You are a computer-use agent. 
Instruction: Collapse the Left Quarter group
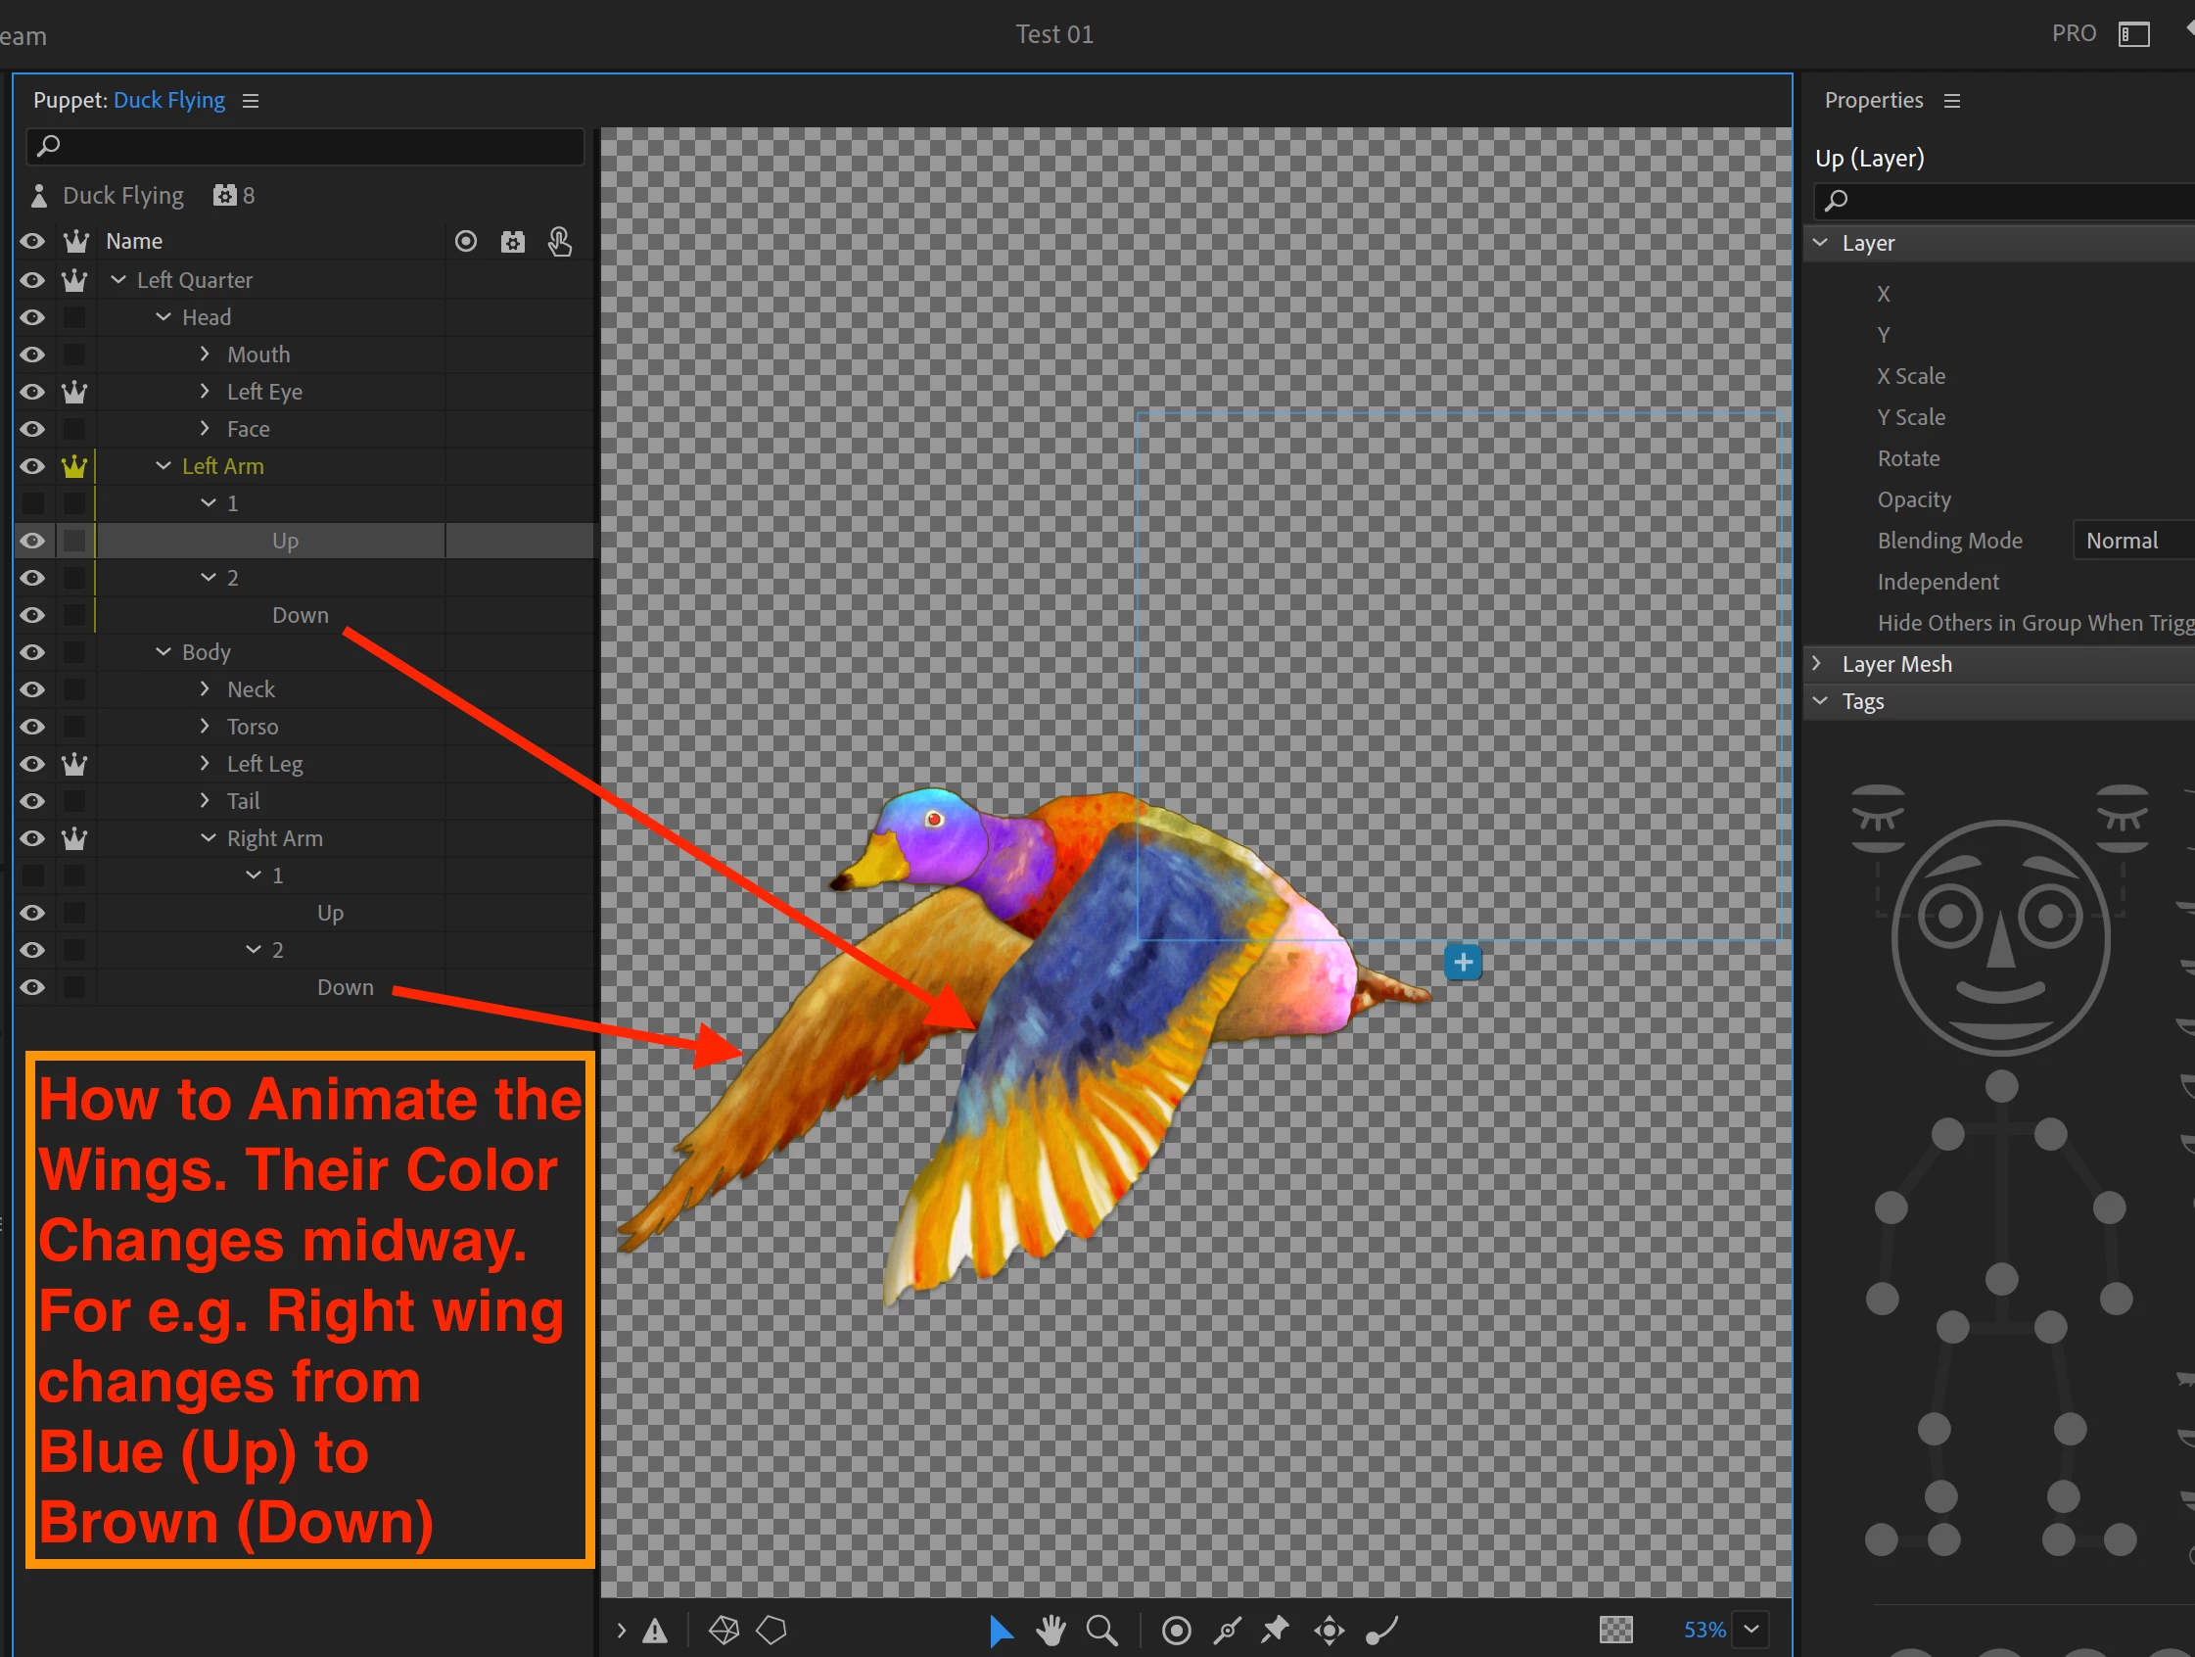(118, 280)
